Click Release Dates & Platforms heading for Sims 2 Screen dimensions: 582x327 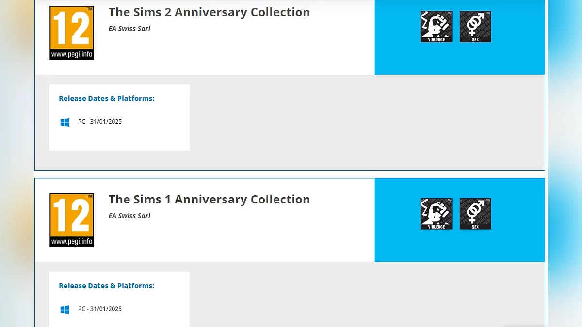click(x=107, y=98)
